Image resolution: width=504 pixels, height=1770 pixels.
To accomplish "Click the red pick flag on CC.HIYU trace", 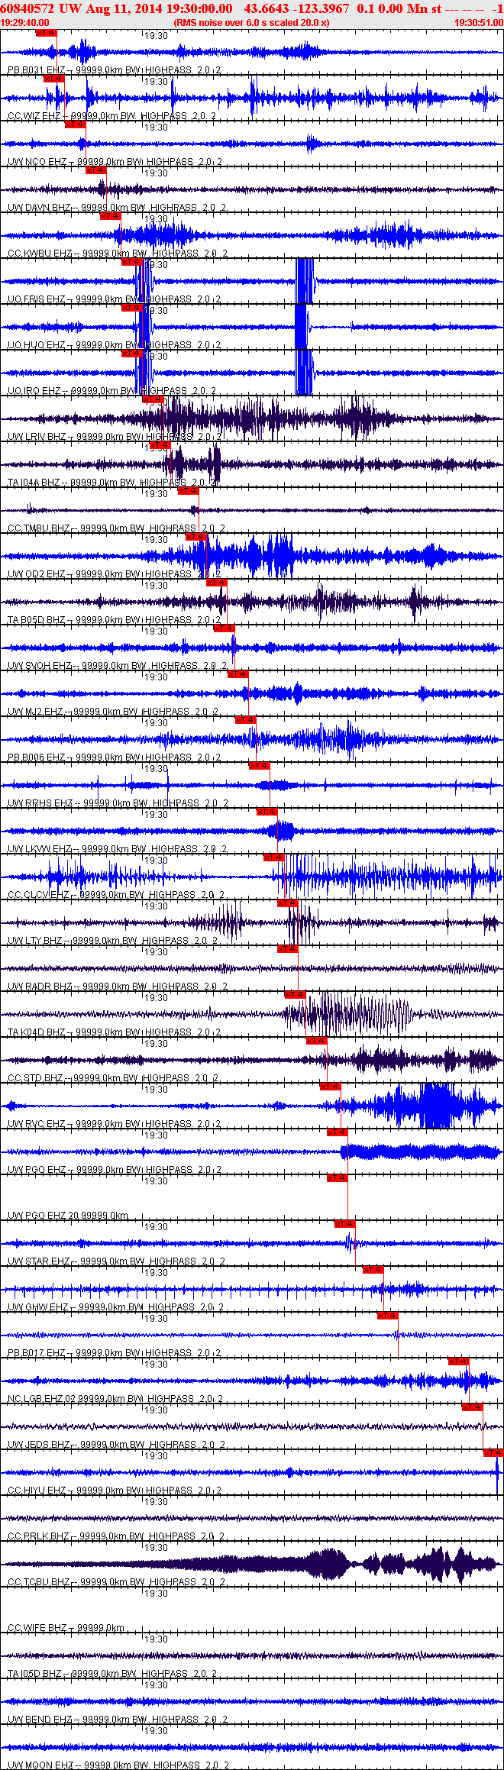I will point(493,1453).
